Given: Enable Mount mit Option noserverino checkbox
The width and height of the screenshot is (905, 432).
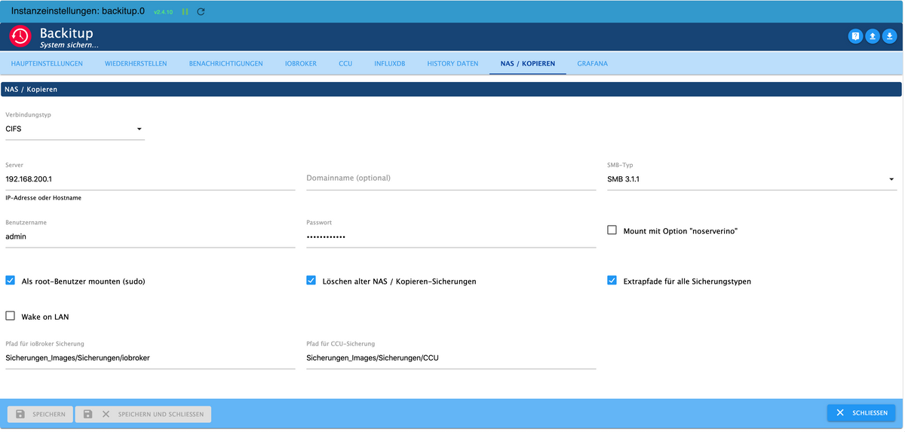Looking at the screenshot, I should [x=612, y=230].
